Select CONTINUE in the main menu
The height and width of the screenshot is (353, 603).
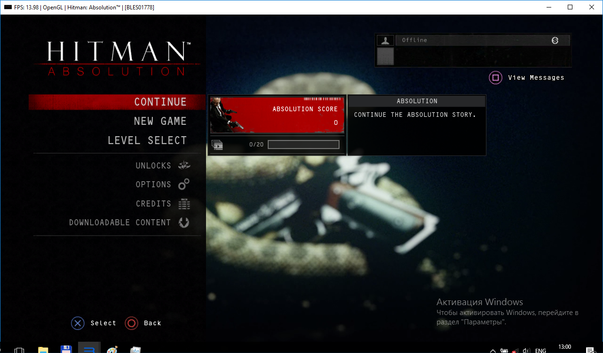[x=160, y=102]
